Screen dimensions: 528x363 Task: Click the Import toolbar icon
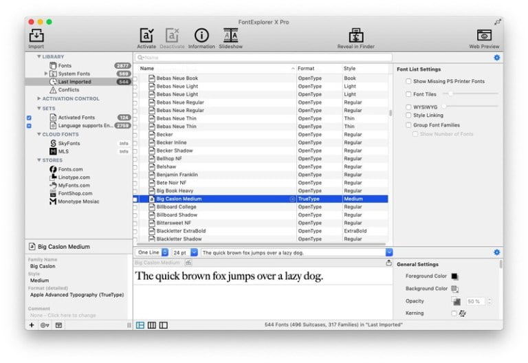pos(36,35)
